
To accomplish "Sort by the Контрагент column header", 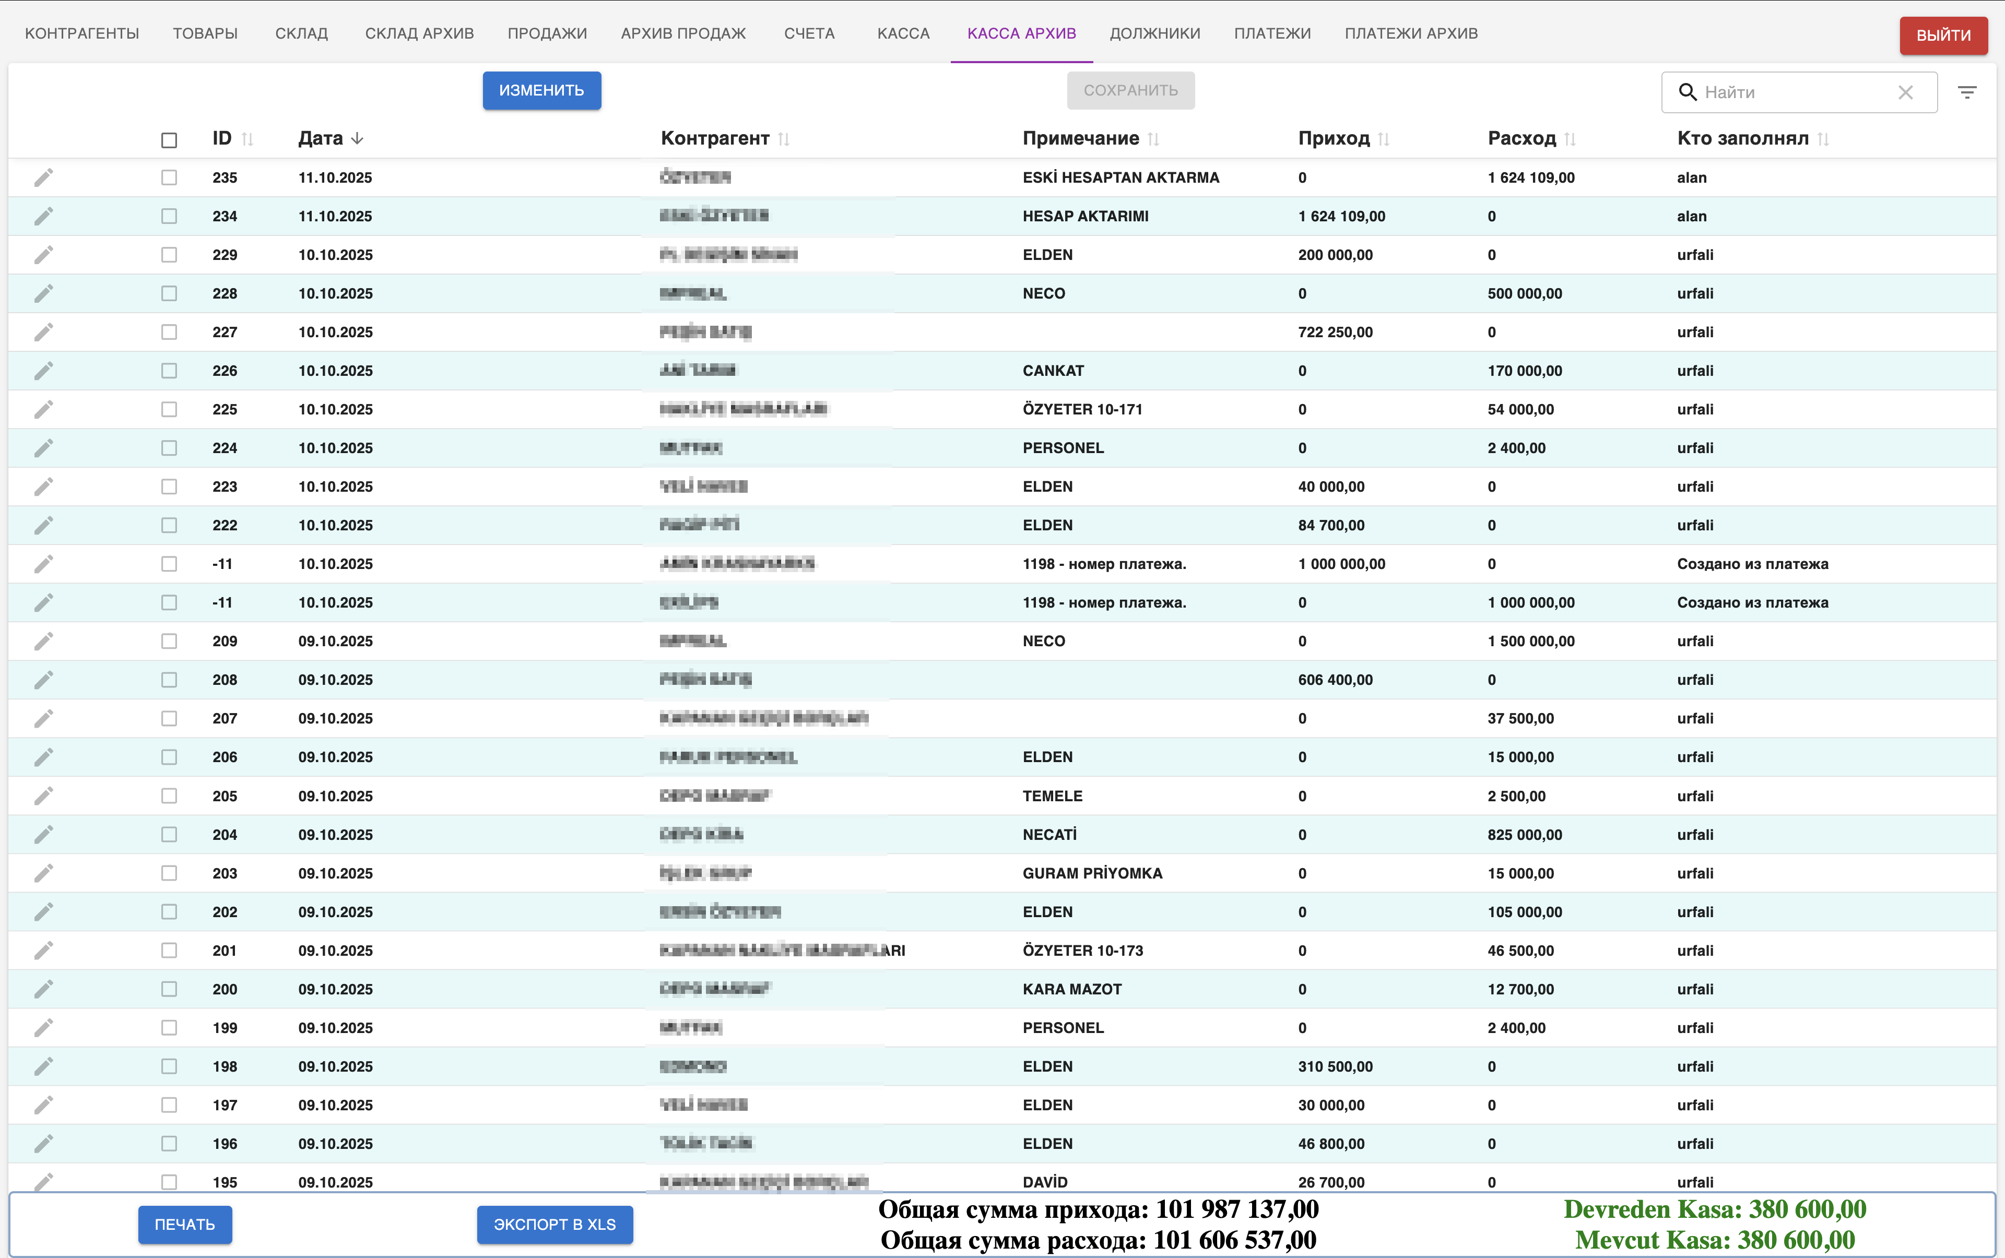I will coord(715,138).
